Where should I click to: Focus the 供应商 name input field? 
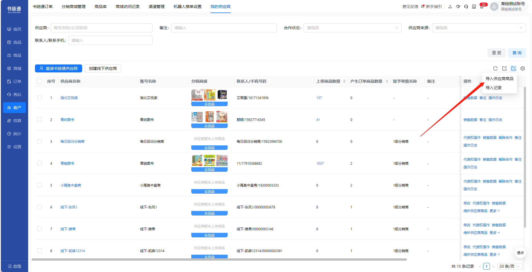101,28
